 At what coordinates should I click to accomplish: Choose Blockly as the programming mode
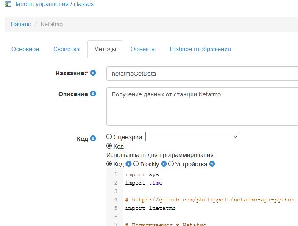click(136, 163)
